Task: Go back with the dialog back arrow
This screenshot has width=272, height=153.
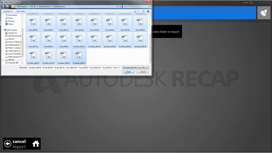Action: (x=3, y=6)
